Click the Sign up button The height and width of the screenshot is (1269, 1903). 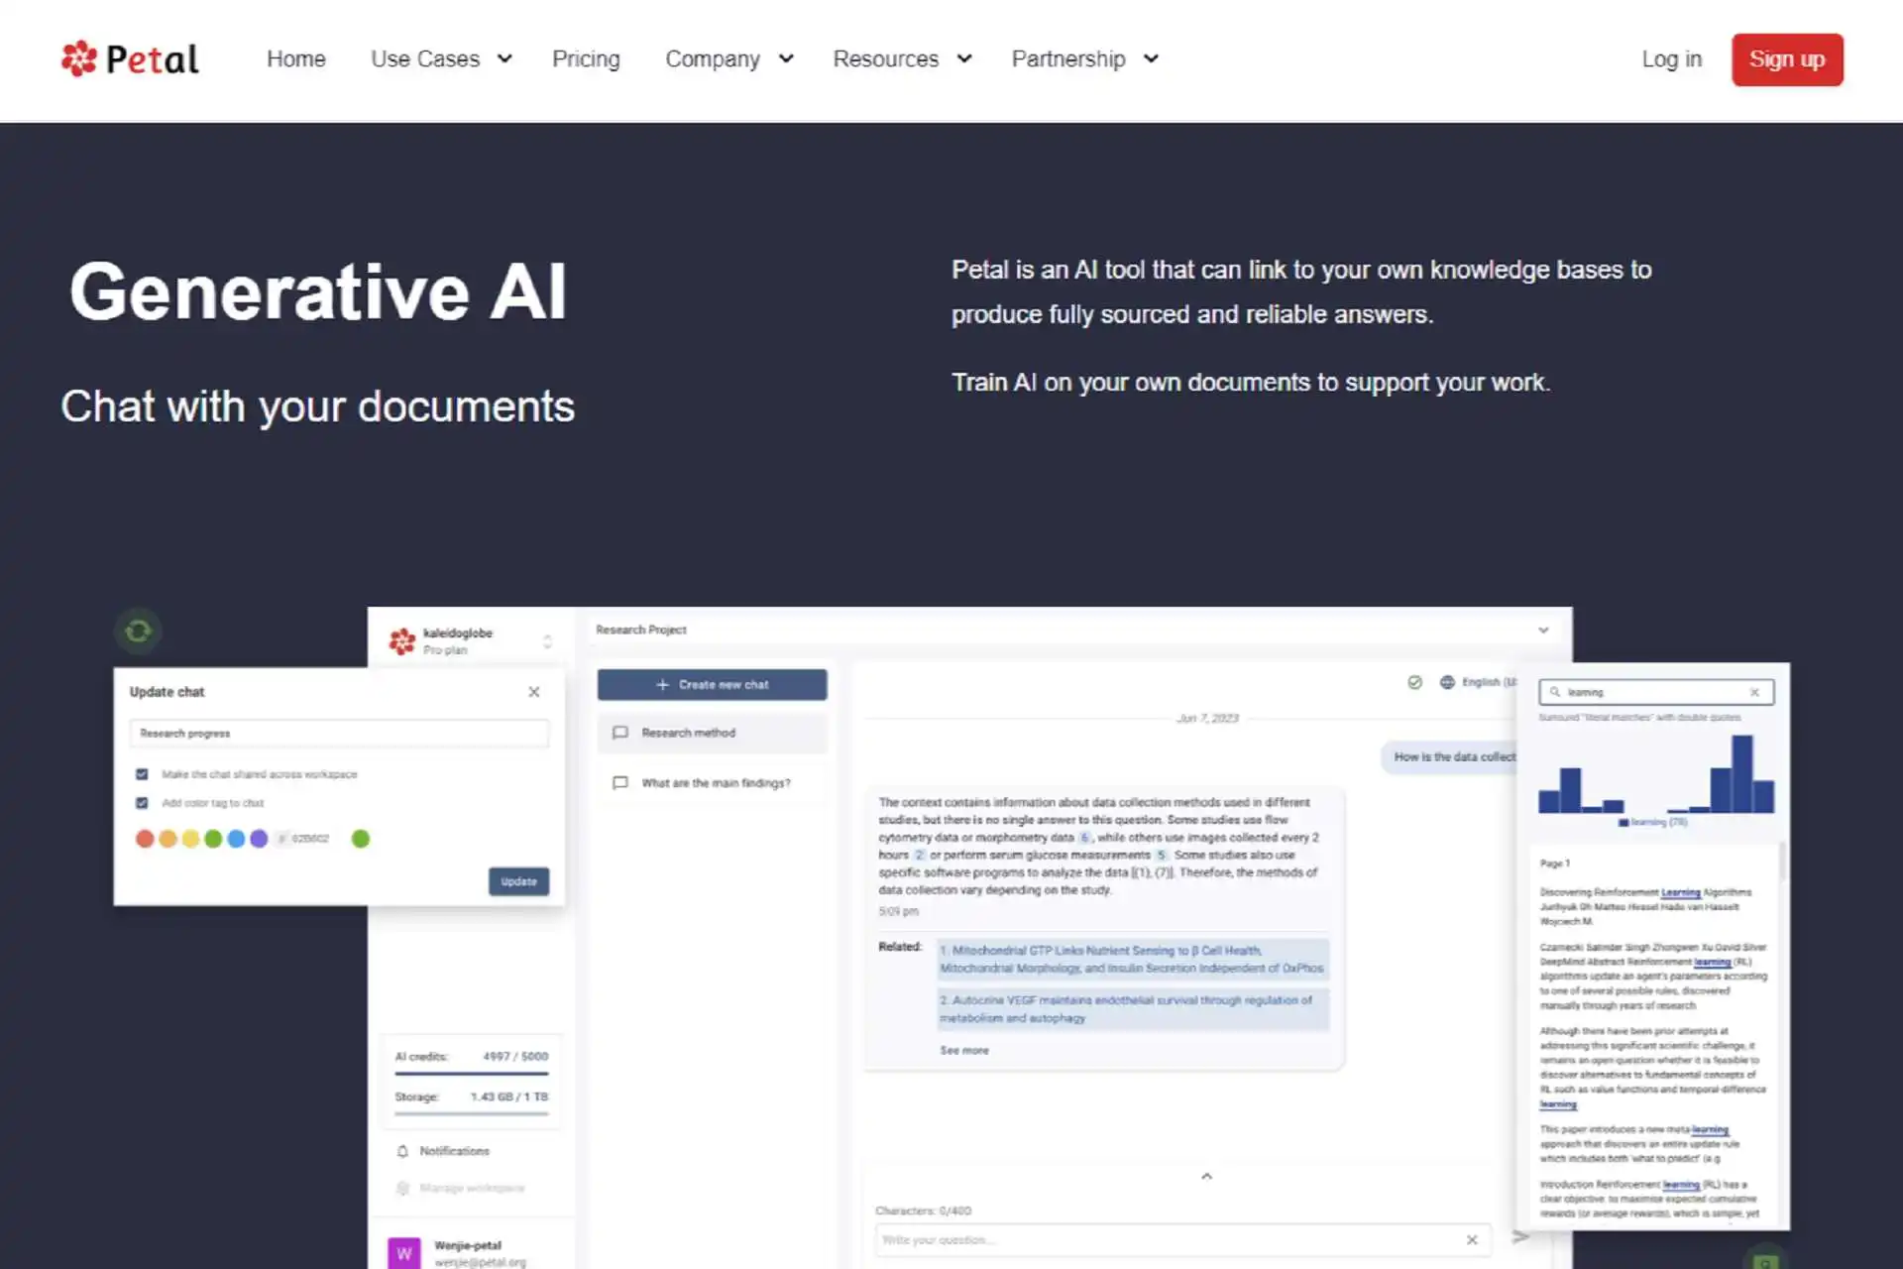click(1787, 58)
